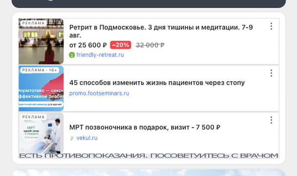
Task: Open options menu for the MRT vekul ad
Action: point(271,120)
